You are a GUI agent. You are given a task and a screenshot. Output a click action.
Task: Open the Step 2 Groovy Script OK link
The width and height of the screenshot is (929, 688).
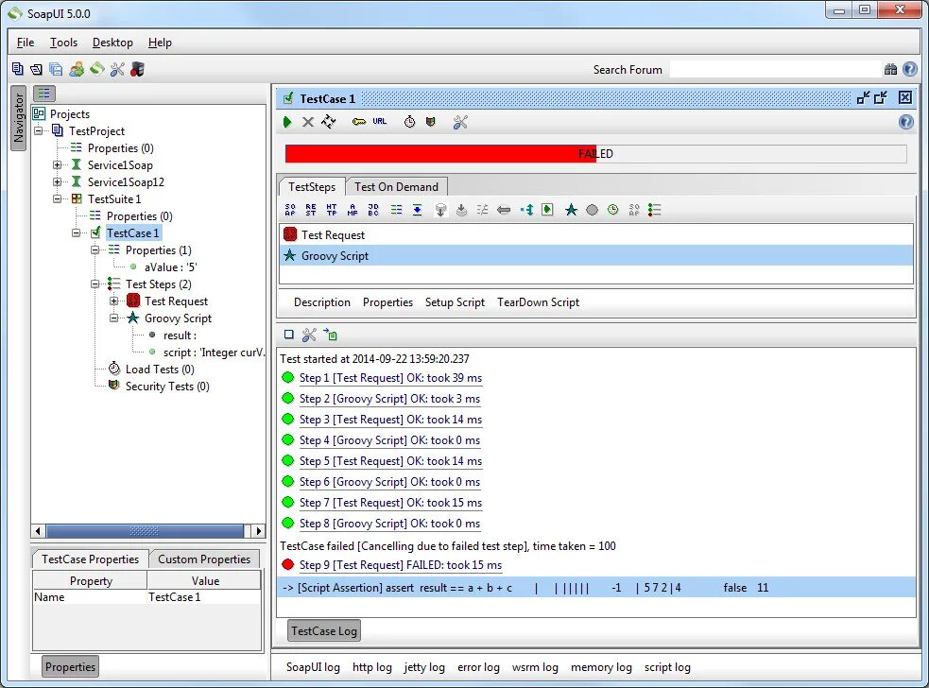389,399
